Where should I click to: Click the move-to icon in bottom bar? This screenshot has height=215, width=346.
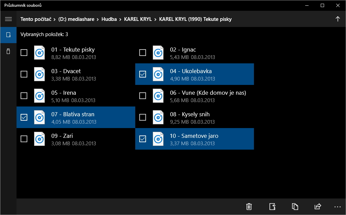(x=272, y=207)
